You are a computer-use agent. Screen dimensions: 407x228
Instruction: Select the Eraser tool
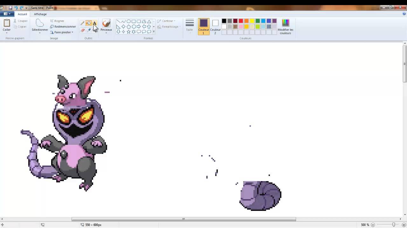[x=82, y=30]
